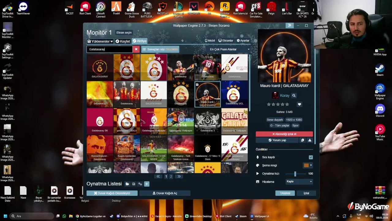Open author Koray profile link
The height and width of the screenshot is (221, 392).
(x=285, y=96)
